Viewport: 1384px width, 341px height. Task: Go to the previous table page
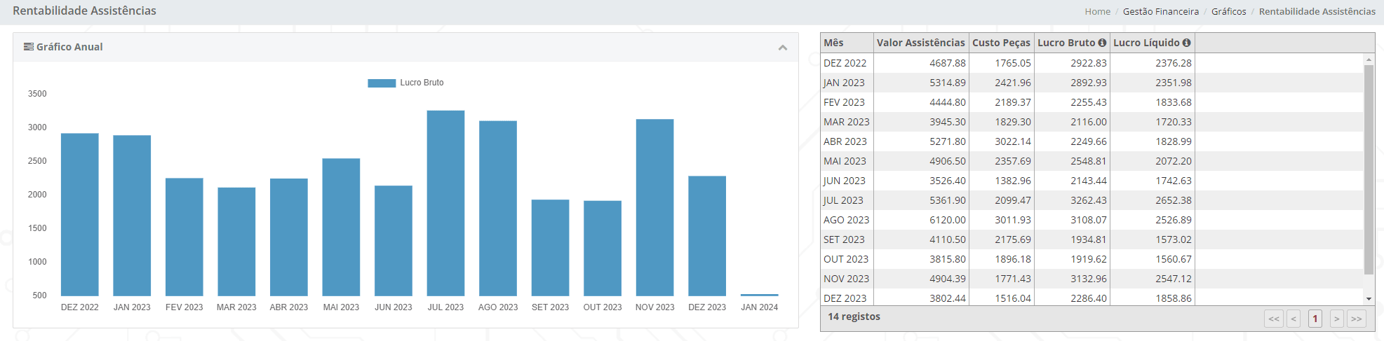tap(1294, 319)
